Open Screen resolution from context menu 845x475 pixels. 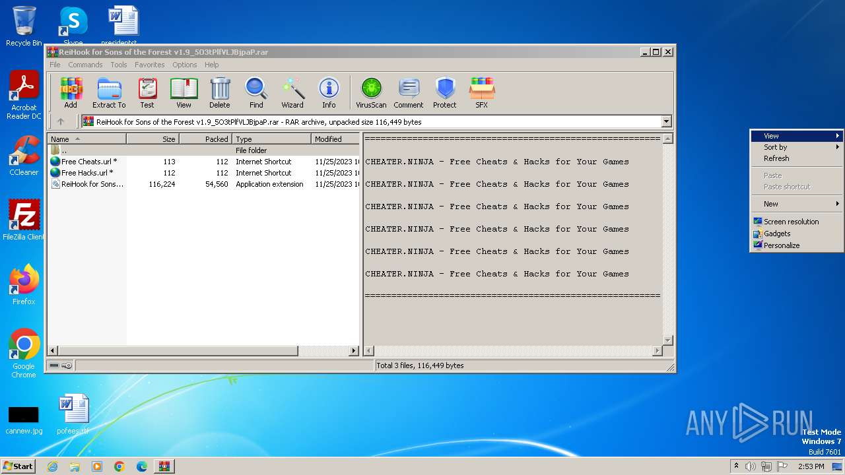tap(797, 222)
